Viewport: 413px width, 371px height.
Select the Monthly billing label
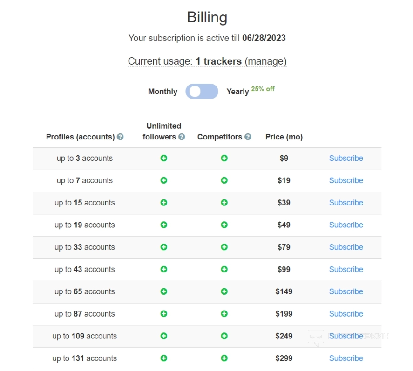(x=162, y=92)
